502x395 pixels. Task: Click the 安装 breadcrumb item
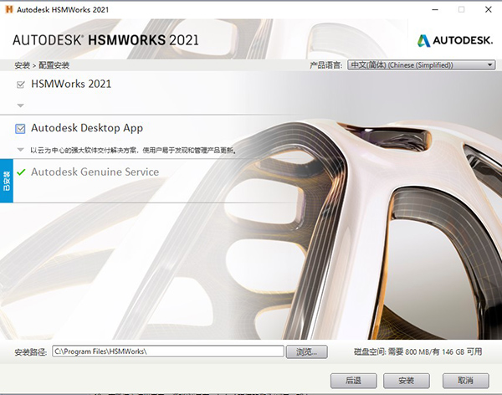[x=21, y=65]
